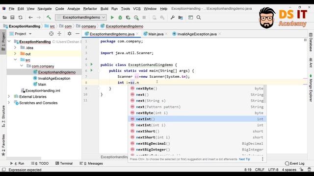Expand Scratches and Consoles node
This screenshot has height=176, width=314.
(9, 103)
